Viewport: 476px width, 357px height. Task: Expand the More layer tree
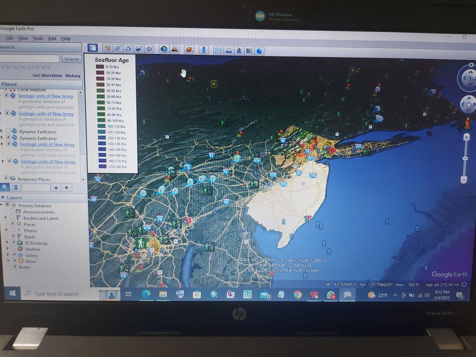pos(8,261)
